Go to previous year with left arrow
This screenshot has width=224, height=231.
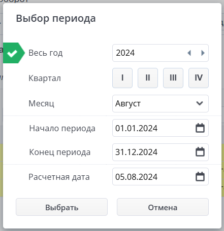(189, 53)
